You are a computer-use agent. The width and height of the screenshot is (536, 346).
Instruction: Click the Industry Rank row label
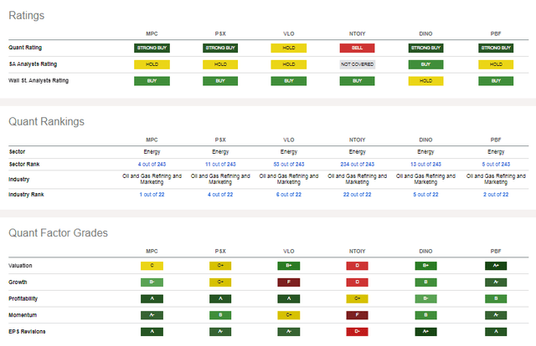[x=26, y=195]
